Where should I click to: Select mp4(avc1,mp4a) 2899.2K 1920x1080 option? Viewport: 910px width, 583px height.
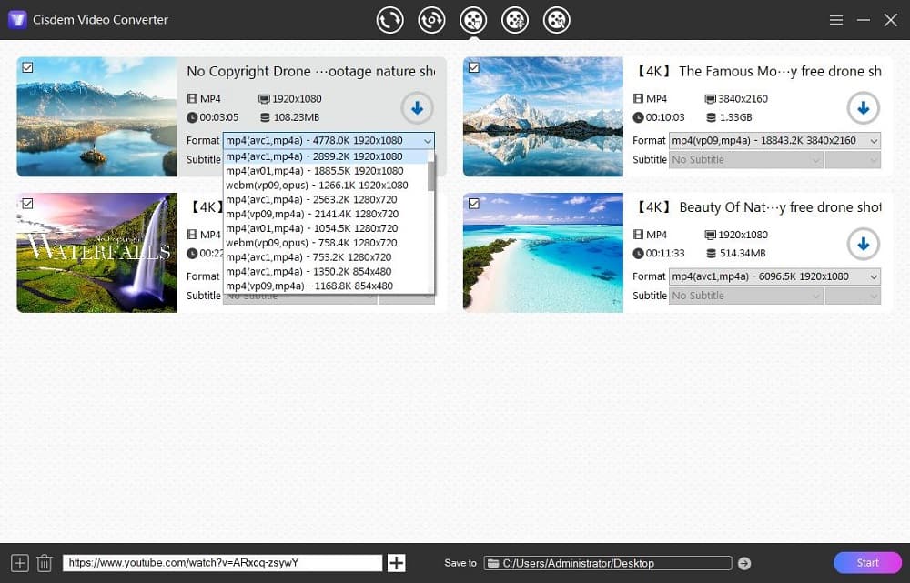click(326, 156)
